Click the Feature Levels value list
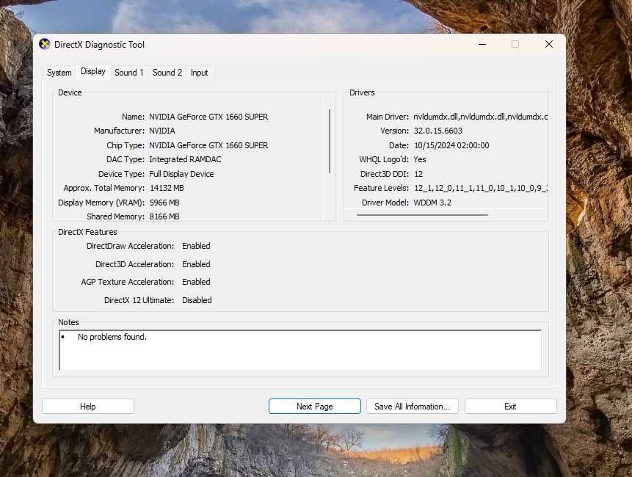 coord(481,188)
